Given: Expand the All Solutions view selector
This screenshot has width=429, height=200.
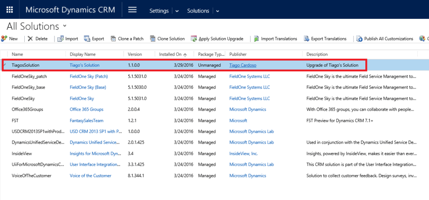Looking at the screenshot, I should coord(65,26).
